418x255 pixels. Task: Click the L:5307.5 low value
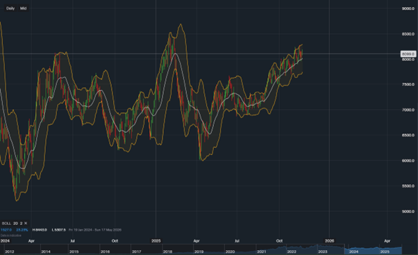point(58,230)
